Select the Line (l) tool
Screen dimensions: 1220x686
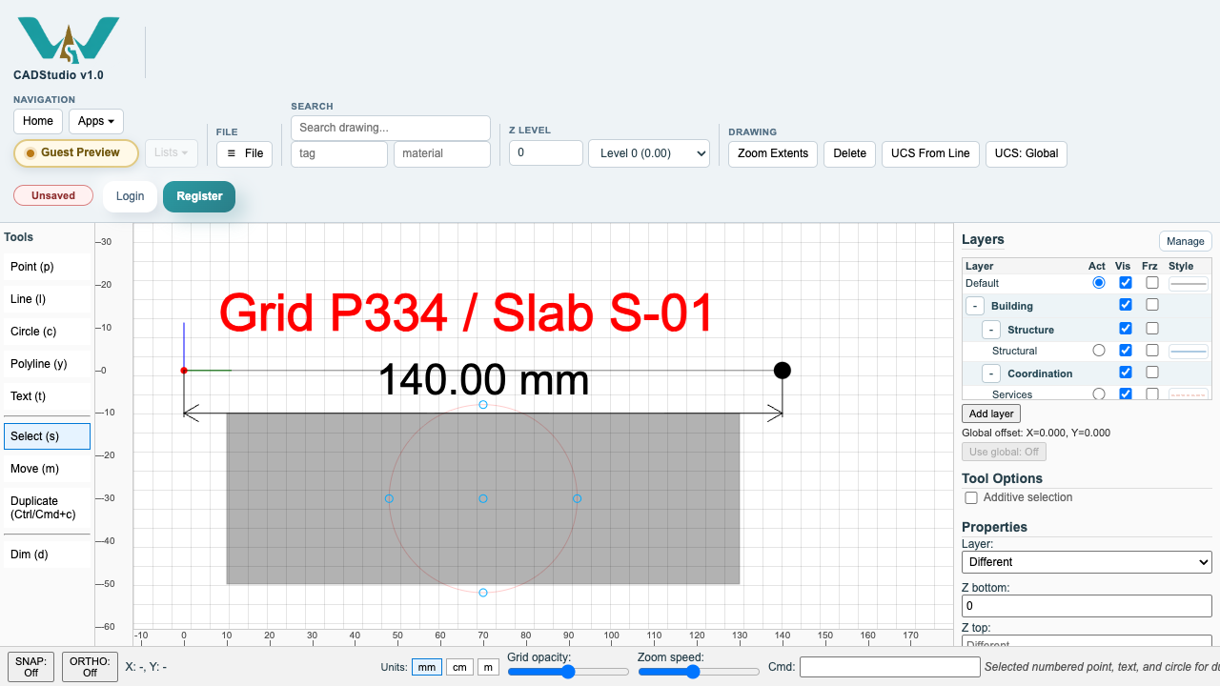pos(47,299)
